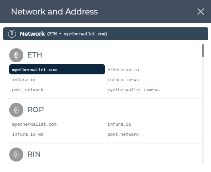Click the Ethereum diamond logo icon
The height and width of the screenshot is (172, 211).
tap(16, 55)
